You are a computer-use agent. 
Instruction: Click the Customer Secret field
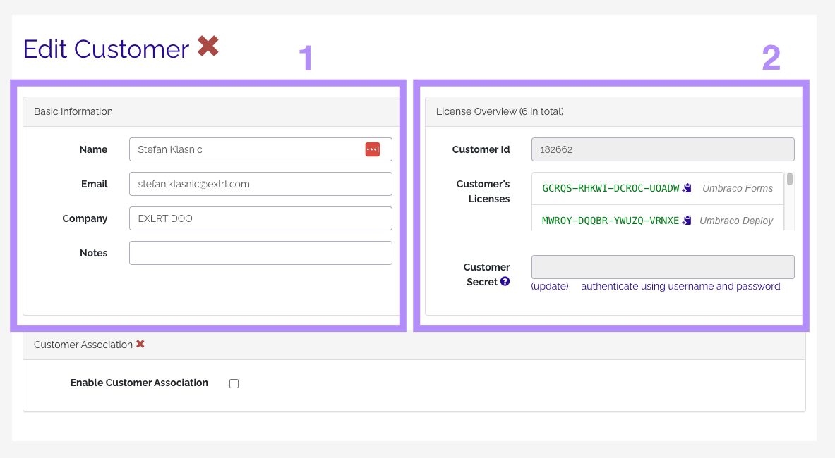pos(662,267)
